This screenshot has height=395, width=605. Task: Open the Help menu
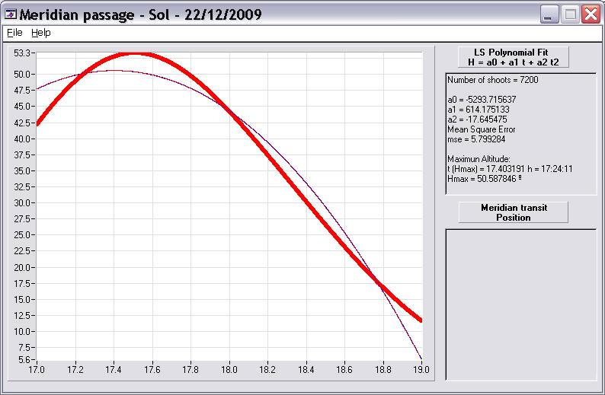click(x=41, y=33)
